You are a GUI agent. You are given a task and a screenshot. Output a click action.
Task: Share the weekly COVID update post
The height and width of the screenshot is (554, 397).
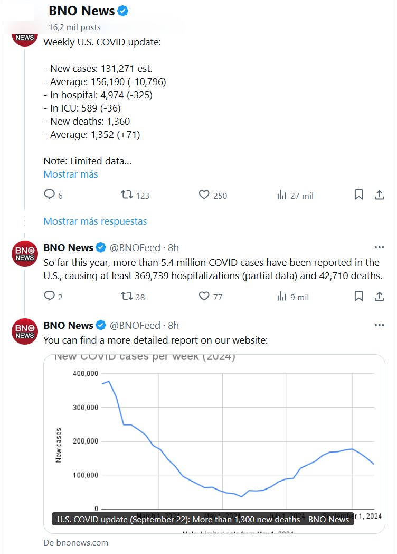pos(379,195)
